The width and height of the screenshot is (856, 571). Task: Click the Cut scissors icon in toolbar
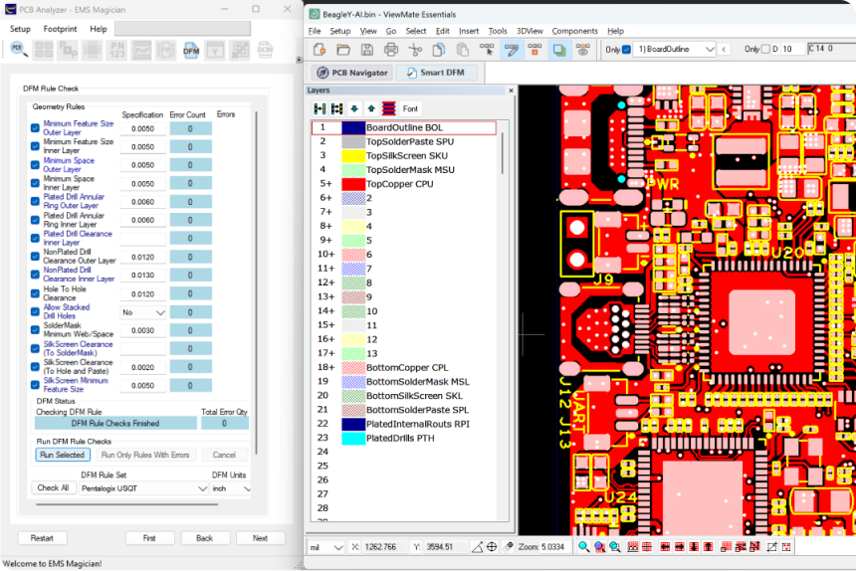[415, 50]
